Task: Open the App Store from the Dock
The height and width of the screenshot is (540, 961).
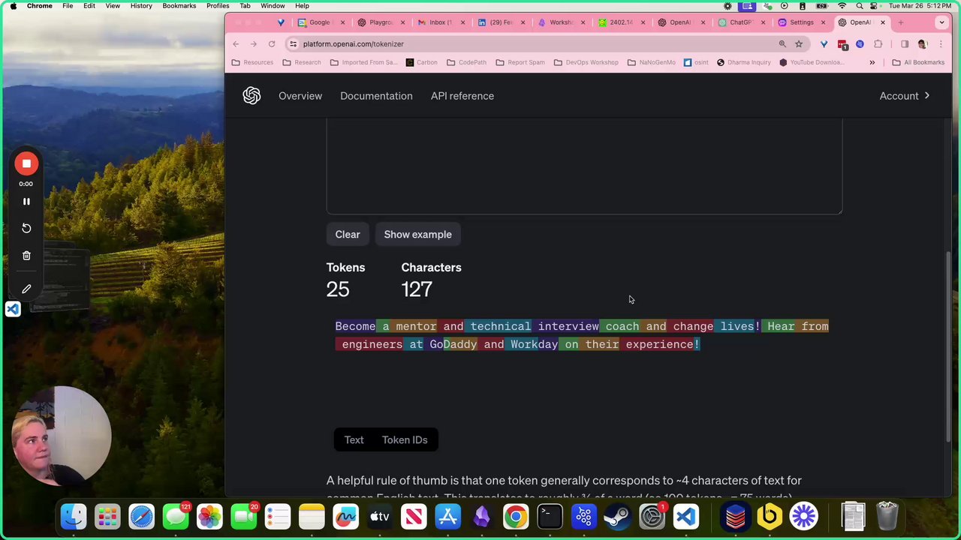Action: point(447,517)
